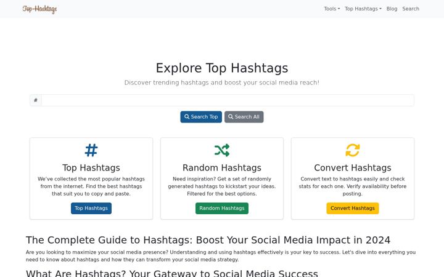
Task: Expand the Top Hashtags nav dropdown
Action: [x=363, y=9]
